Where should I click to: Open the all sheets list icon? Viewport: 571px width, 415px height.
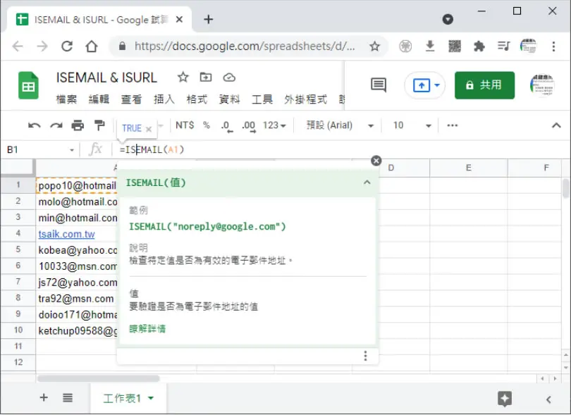click(x=68, y=397)
